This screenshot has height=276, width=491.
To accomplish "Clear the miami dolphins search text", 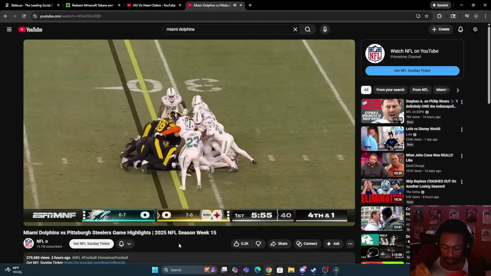I will pos(295,29).
